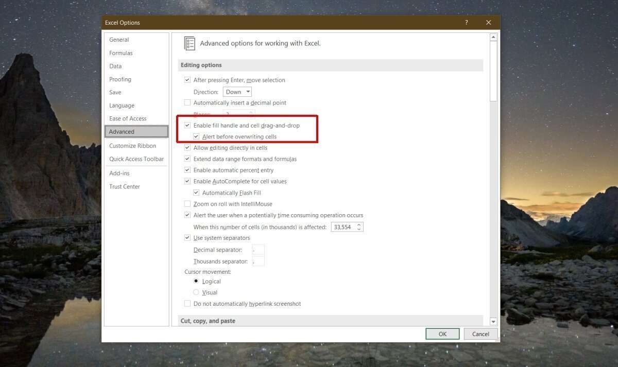The width and height of the screenshot is (618, 367).
Task: Uncheck Enable fill handle and cell drag-and-drop
Action: [187, 125]
